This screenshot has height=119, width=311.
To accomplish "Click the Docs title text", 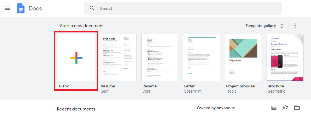I will tap(35, 8).
